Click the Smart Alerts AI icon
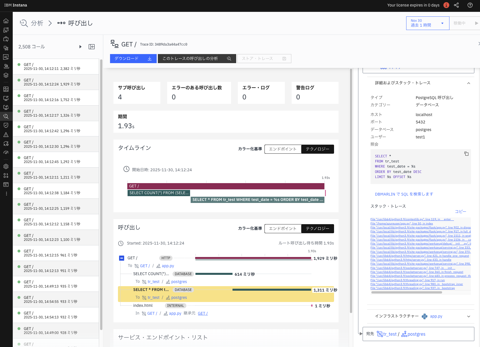 (x=6, y=57)
